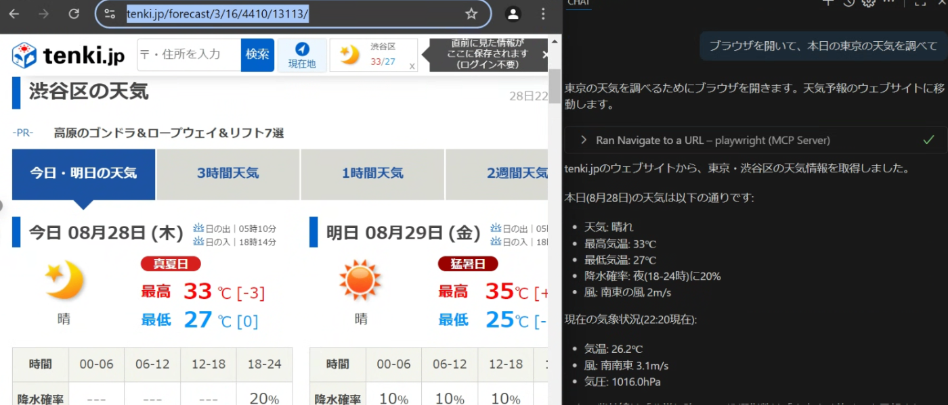Viewport: 948px width, 405px height.
Task: Click today's high 33℃ value
Action: 207,292
